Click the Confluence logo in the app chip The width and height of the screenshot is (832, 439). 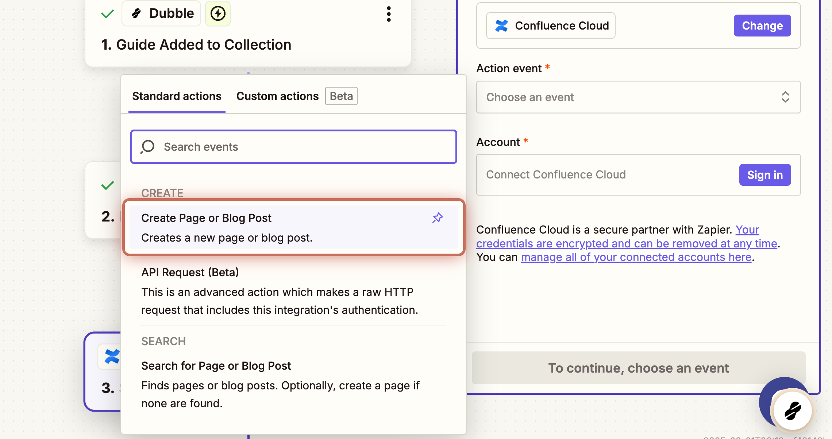501,26
